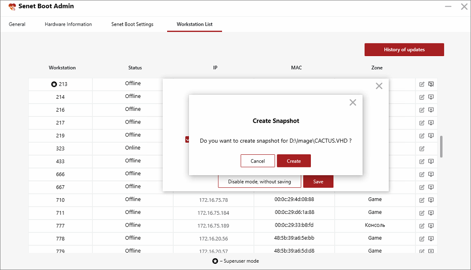Cancel the Create Snapshot dialog
471x270 pixels.
point(257,160)
